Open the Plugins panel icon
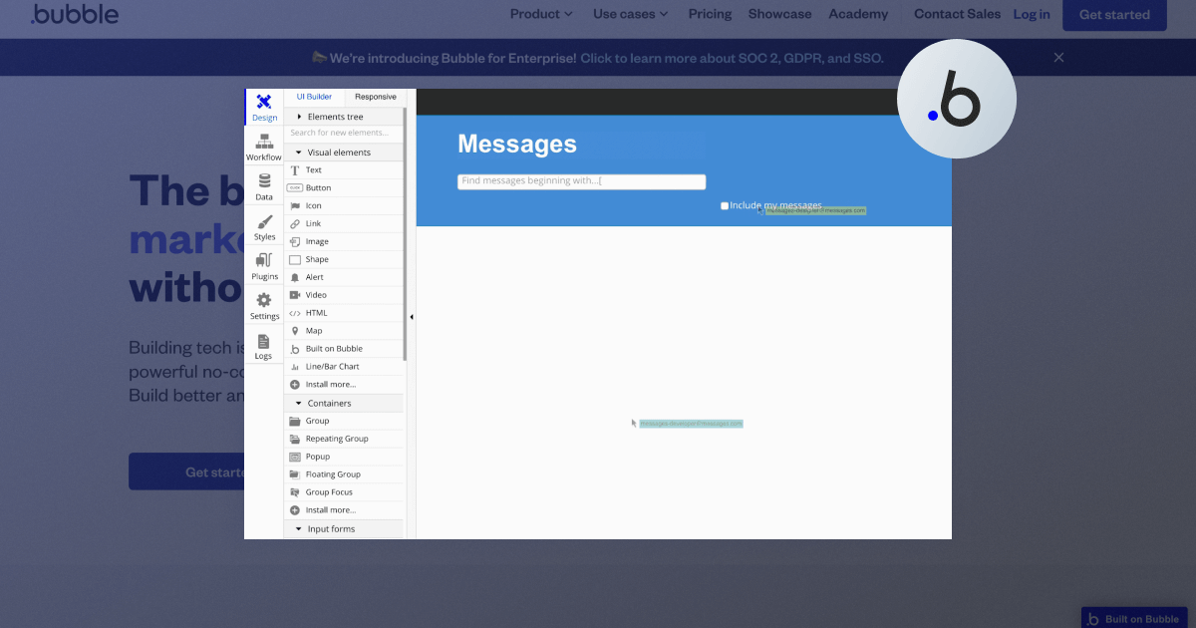The height and width of the screenshot is (628, 1196). point(263,261)
